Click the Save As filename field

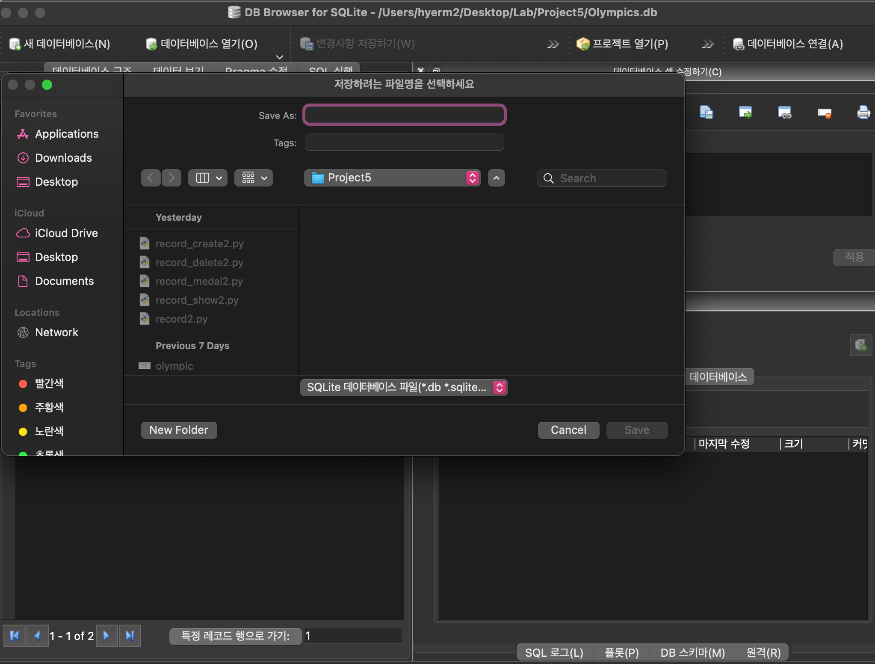(x=404, y=115)
